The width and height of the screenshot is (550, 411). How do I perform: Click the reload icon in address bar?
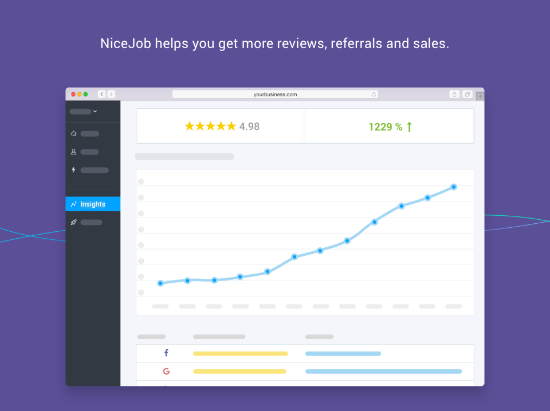tap(374, 94)
